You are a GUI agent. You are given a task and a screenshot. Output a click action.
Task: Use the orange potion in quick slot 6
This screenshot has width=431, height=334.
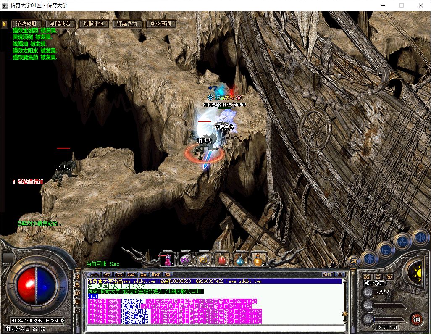pos(258,260)
